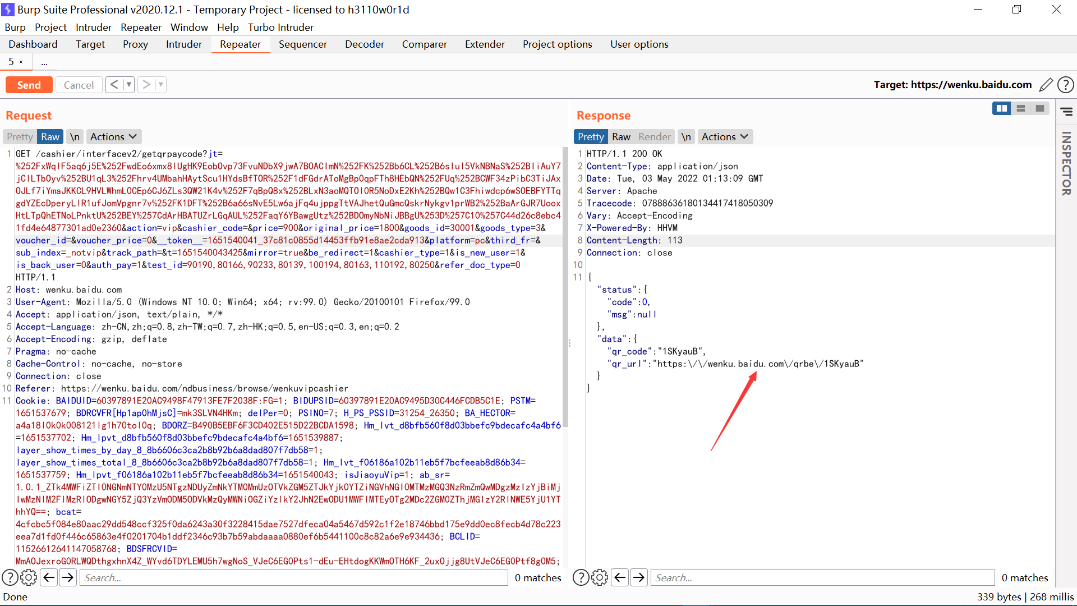Click response search next-match arrow
This screenshot has width=1077, height=606.
point(639,577)
